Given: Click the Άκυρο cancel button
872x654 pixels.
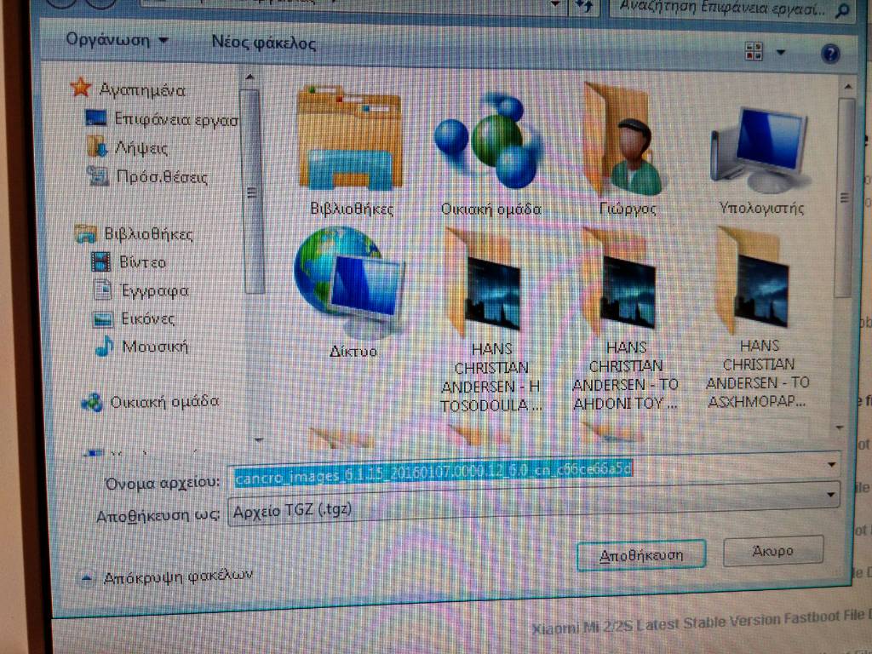Looking at the screenshot, I should tap(772, 551).
